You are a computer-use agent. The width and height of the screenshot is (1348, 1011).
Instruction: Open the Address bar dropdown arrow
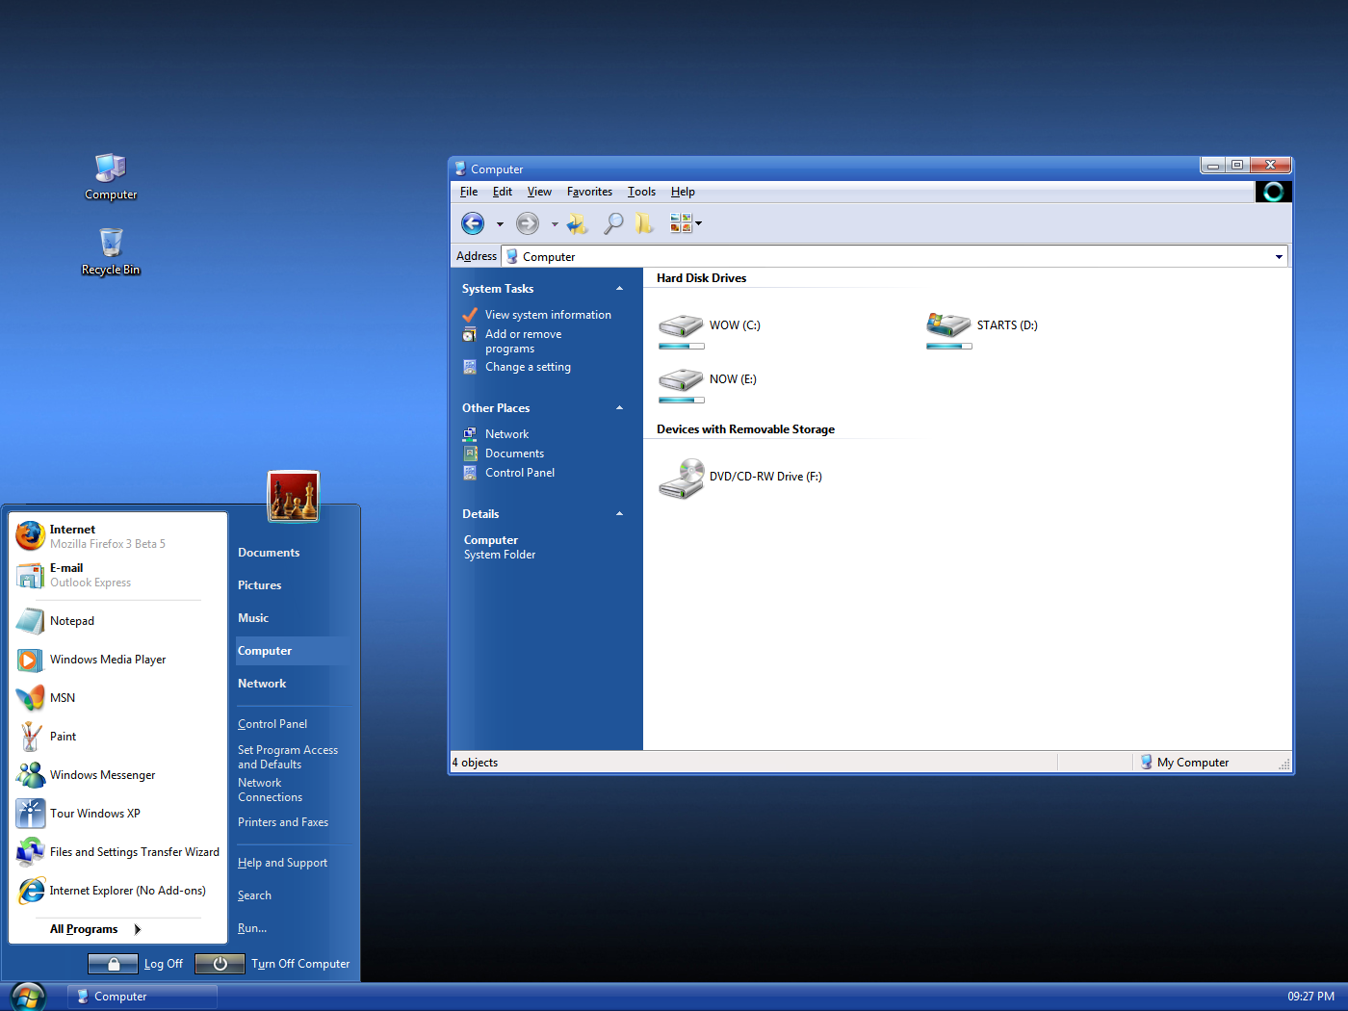coord(1279,257)
